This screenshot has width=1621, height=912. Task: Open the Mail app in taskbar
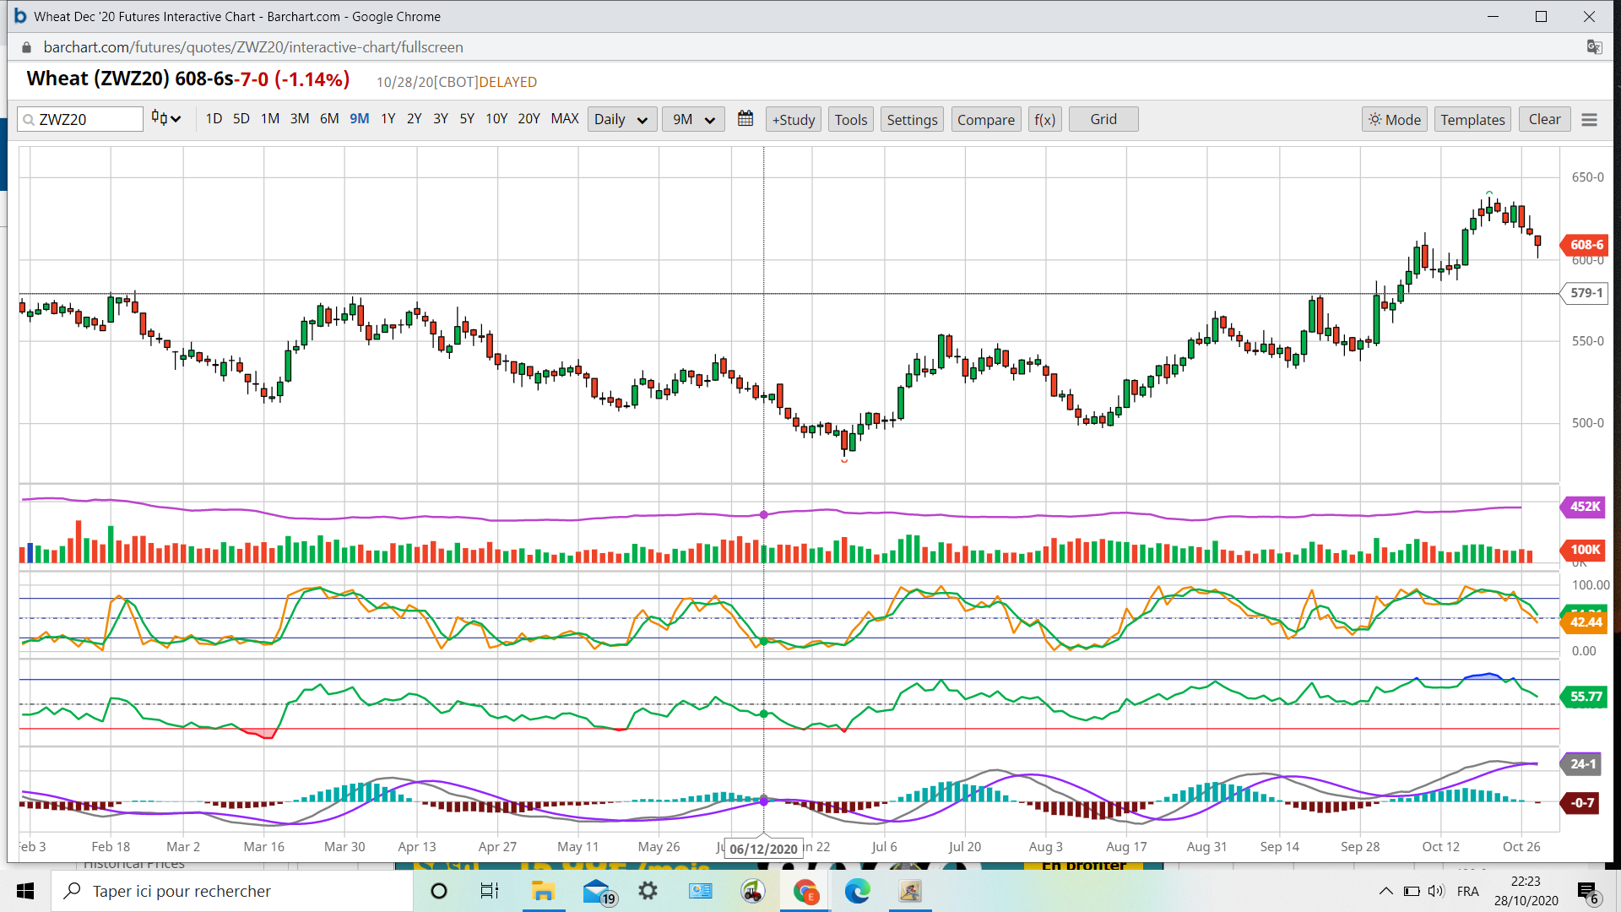tap(597, 891)
